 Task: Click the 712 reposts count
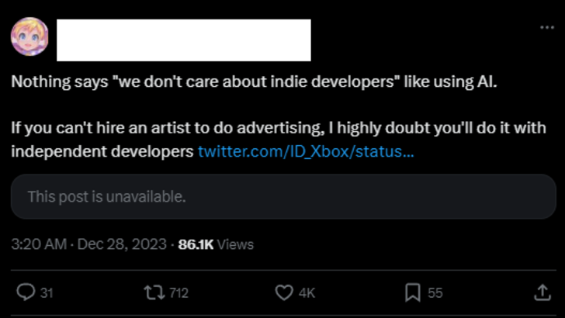[179, 292]
